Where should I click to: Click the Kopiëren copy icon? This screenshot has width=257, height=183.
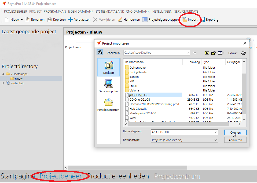[x=49, y=20]
